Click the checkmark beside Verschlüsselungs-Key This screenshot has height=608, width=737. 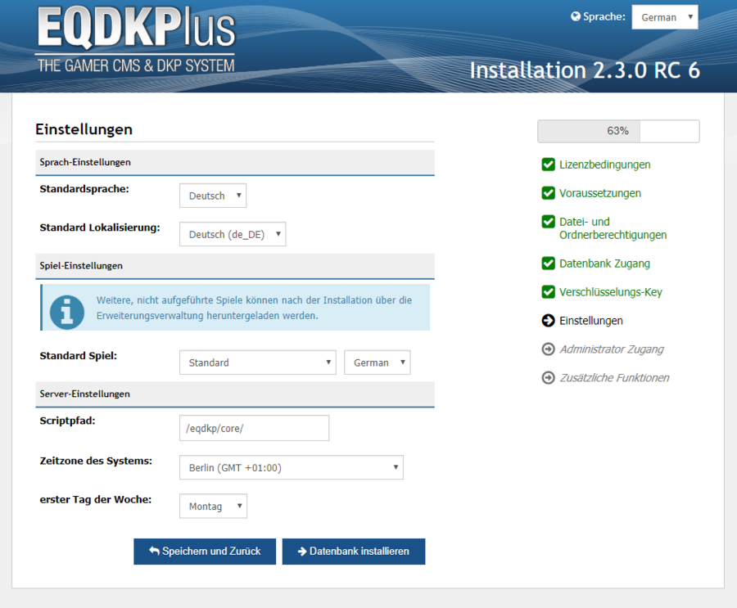[x=547, y=291]
